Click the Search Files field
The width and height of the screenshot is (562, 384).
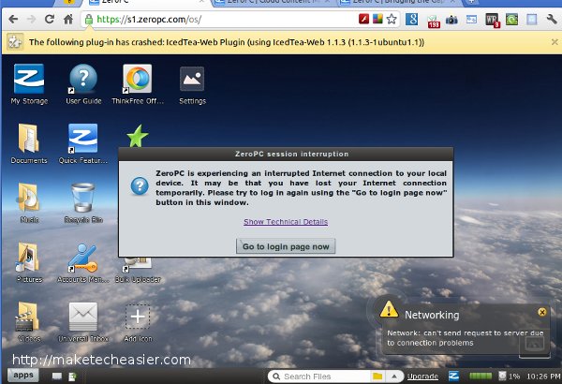[x=324, y=377]
